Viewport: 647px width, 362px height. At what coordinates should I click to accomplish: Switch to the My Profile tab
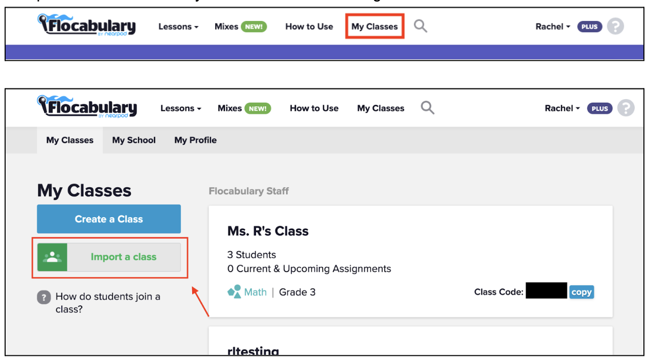(x=195, y=140)
